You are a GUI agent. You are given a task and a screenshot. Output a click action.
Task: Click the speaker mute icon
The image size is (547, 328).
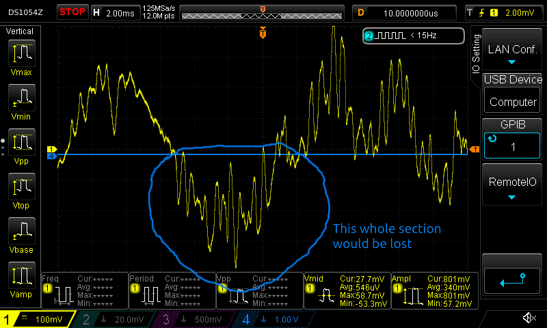point(529,318)
